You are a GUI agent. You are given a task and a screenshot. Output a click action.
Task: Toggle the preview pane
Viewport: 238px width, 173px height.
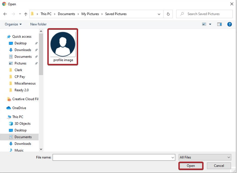(x=219, y=24)
